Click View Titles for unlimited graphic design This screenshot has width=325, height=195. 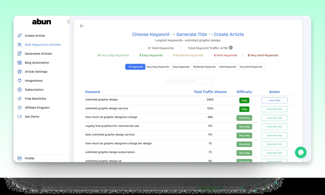274,100
